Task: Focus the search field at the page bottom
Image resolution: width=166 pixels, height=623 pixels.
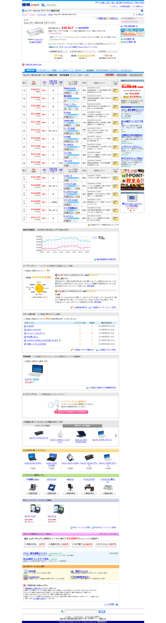Action: pyautogui.click(x=81, y=611)
